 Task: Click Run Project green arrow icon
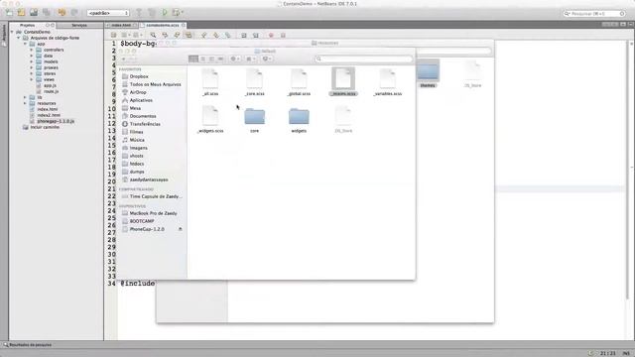tap(165, 13)
